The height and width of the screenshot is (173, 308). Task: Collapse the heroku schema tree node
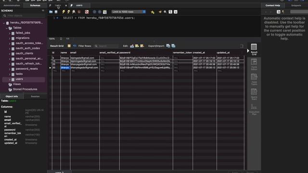(4, 23)
